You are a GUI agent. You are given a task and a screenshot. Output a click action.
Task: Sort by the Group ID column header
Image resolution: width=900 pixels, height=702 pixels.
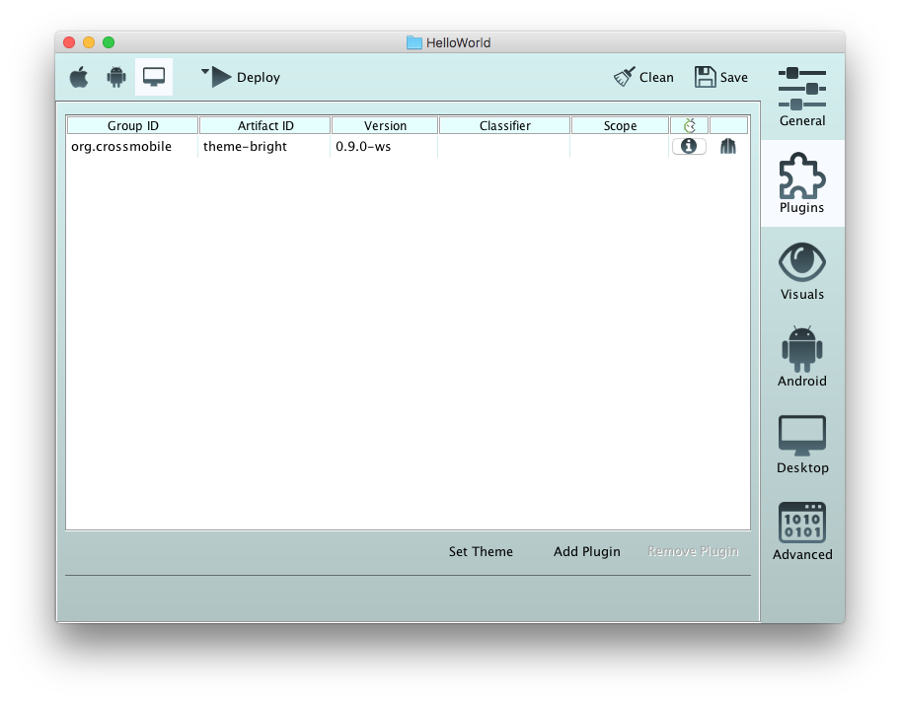click(x=132, y=125)
